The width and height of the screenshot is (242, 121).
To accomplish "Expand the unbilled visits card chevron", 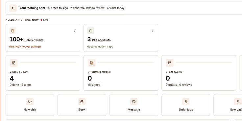I will tap(75, 31).
